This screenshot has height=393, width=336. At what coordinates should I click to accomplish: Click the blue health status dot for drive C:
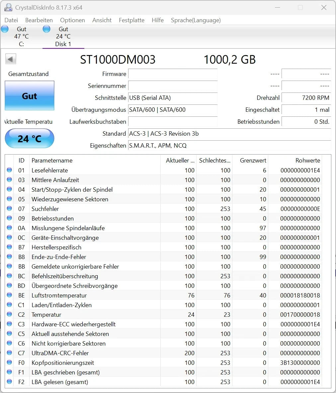coord(5,29)
